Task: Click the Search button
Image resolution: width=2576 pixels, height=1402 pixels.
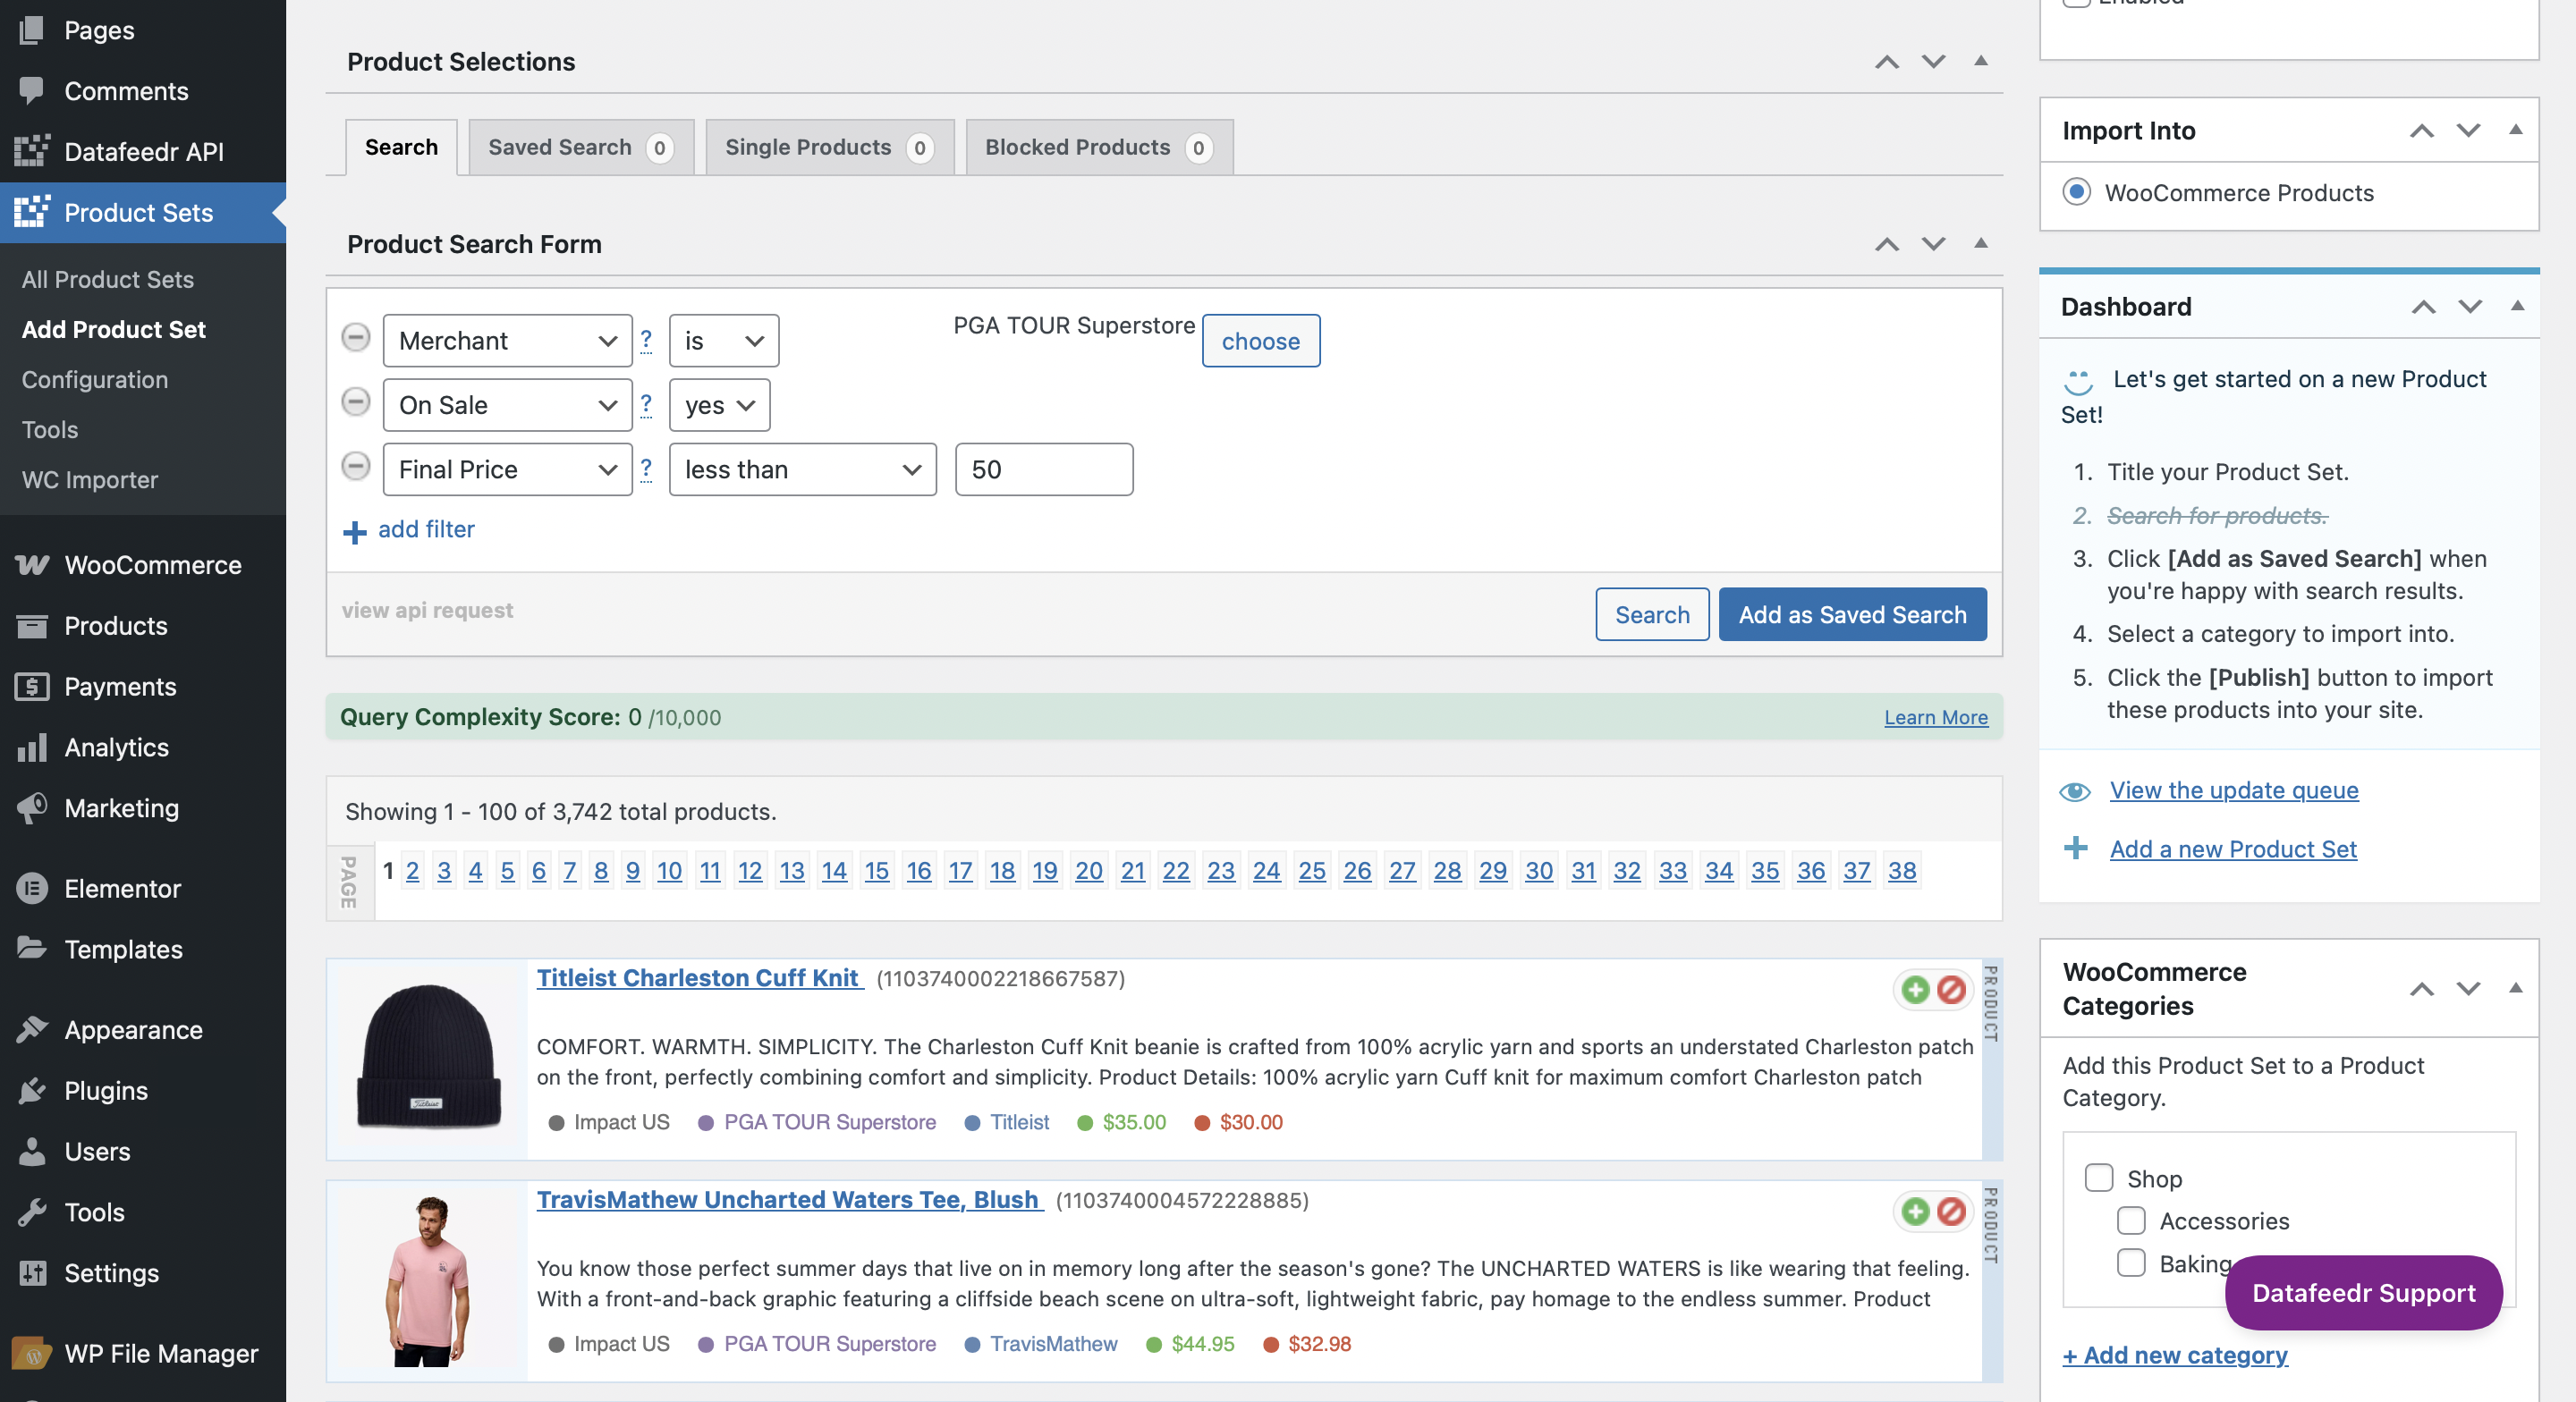Action: (x=1652, y=614)
